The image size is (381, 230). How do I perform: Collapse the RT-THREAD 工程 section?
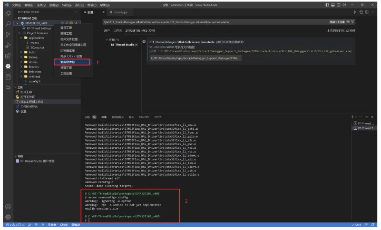[x=16, y=18]
